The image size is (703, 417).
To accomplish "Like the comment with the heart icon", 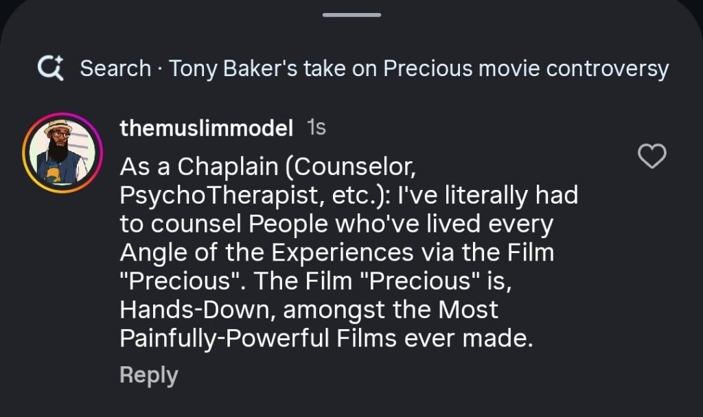I will tap(652, 157).
